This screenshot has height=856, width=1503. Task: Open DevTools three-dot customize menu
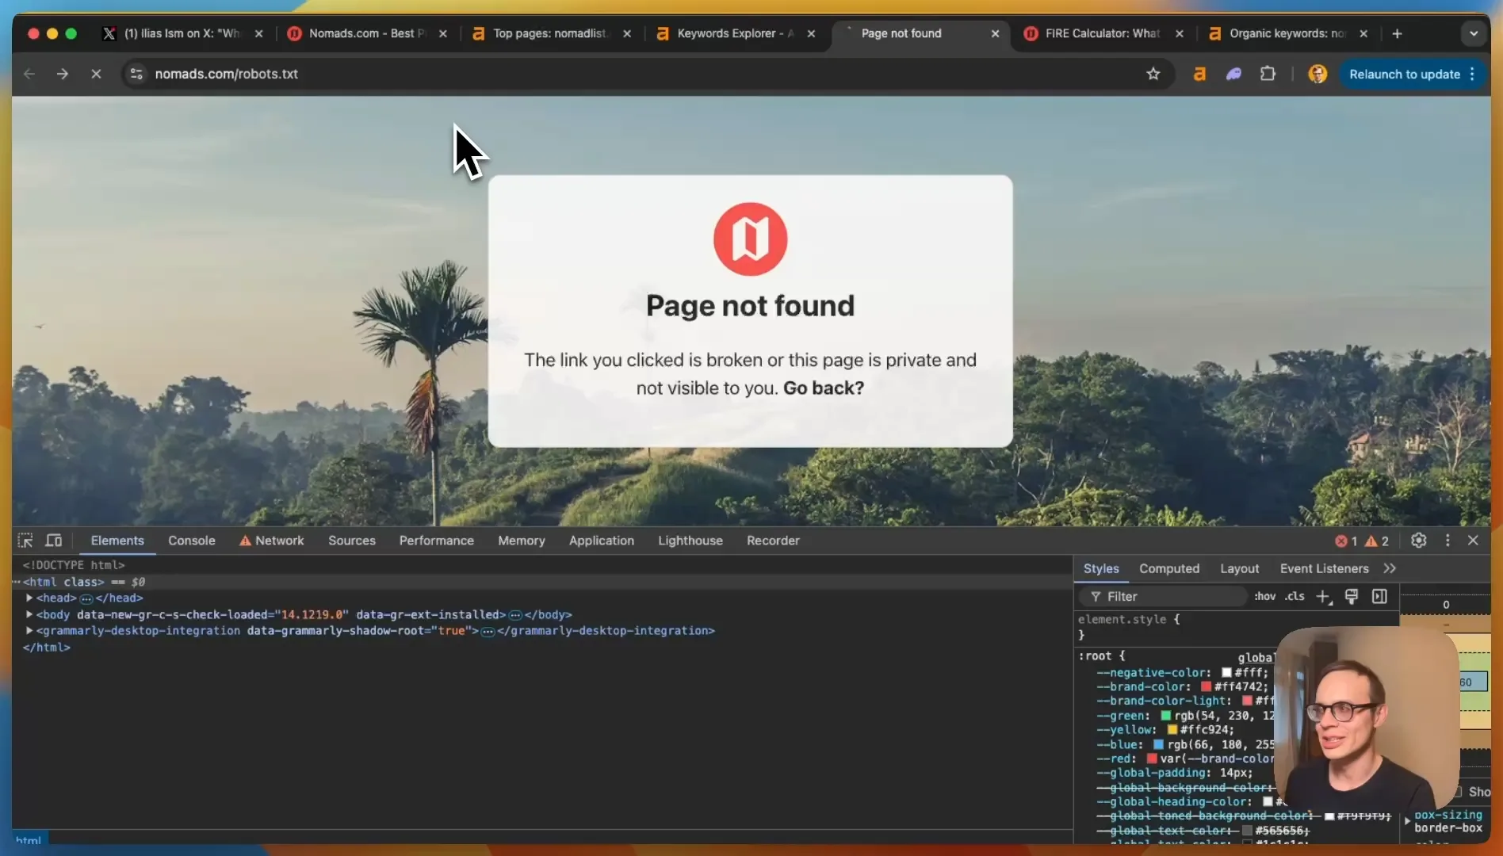click(x=1448, y=541)
